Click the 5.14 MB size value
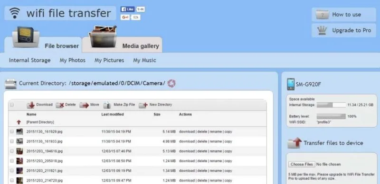The height and width of the screenshot is (184, 380). click(169, 131)
